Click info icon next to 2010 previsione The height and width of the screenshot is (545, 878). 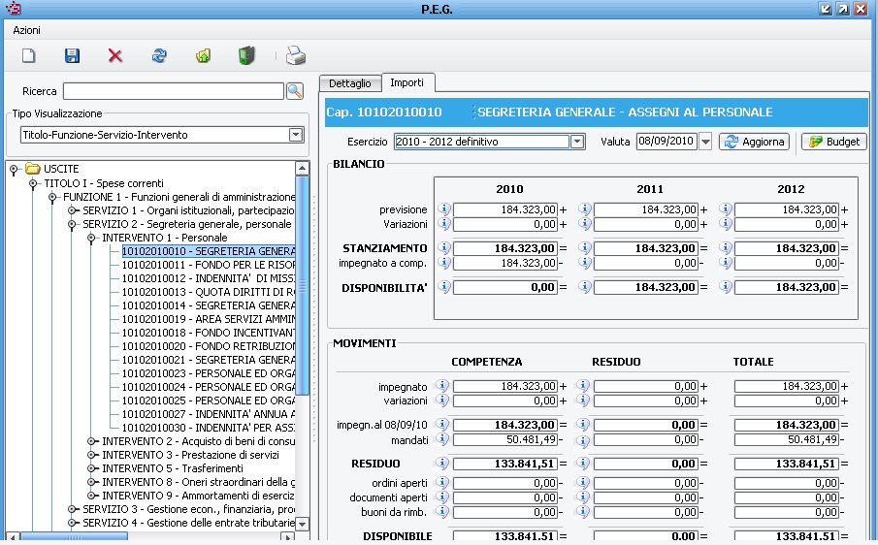coord(444,209)
